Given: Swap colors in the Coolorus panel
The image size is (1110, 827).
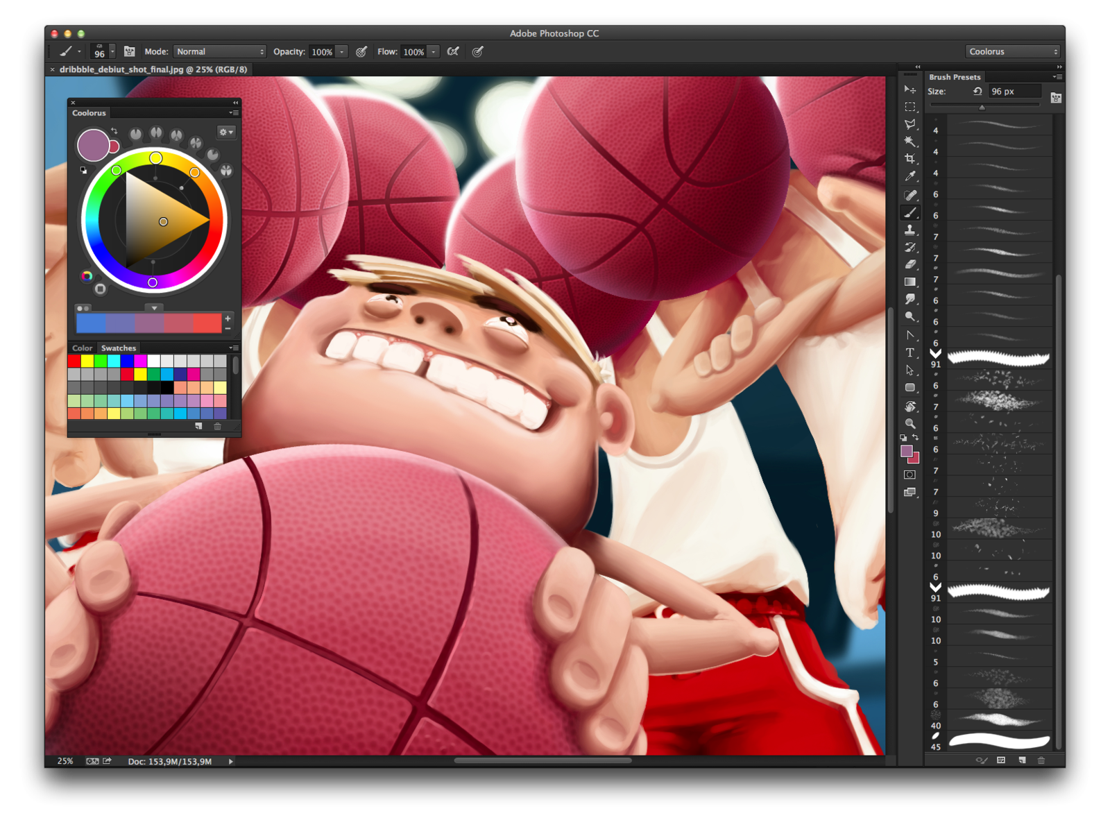Looking at the screenshot, I should tap(114, 130).
